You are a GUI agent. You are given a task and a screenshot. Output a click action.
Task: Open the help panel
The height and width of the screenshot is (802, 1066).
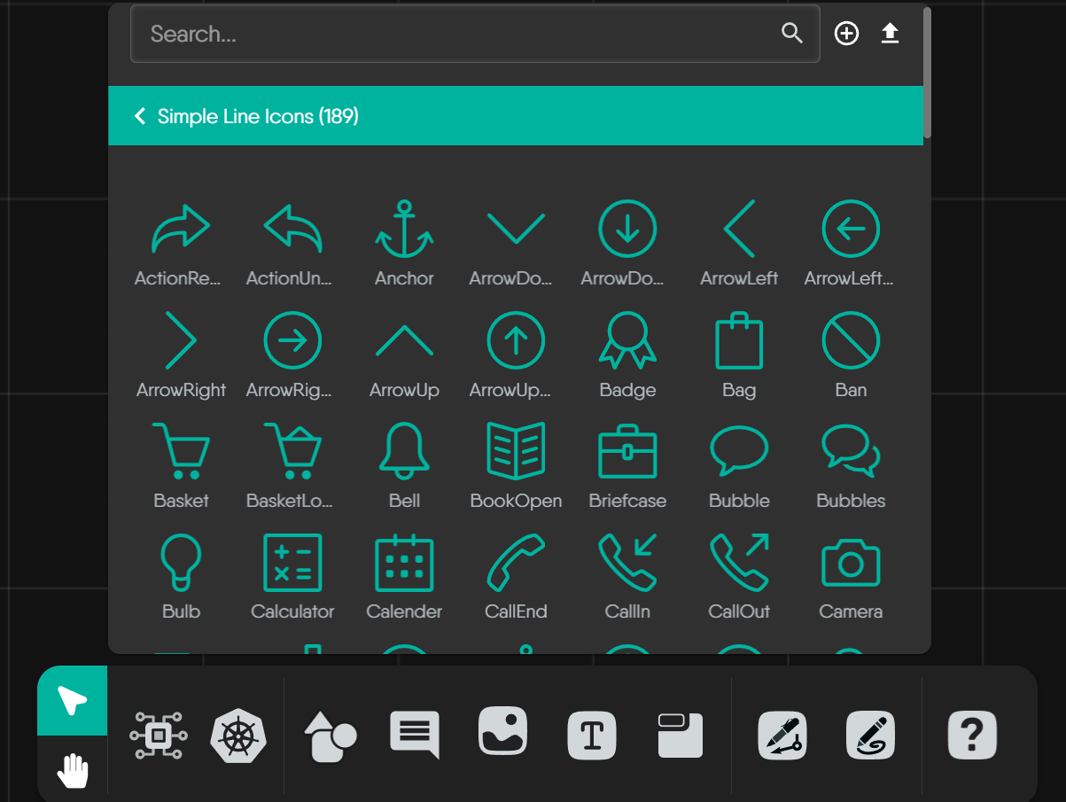[972, 735]
